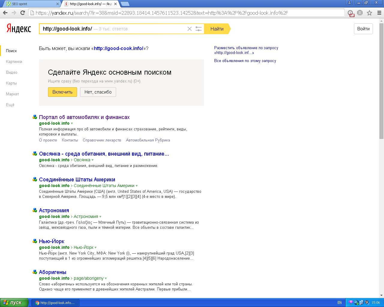Viewport: 384px width, 307px height.
Task: Open Разместить объявление по запросу link
Action: pyautogui.click(x=246, y=50)
